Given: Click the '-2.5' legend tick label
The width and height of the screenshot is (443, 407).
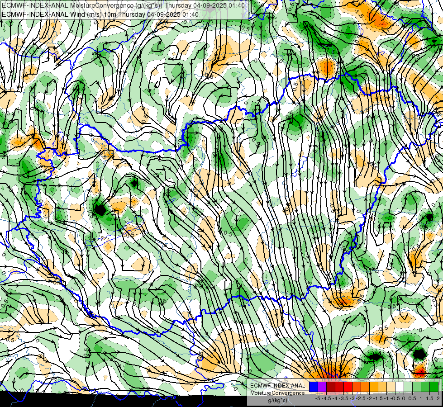Looking at the screenshot, I should 362,398.
